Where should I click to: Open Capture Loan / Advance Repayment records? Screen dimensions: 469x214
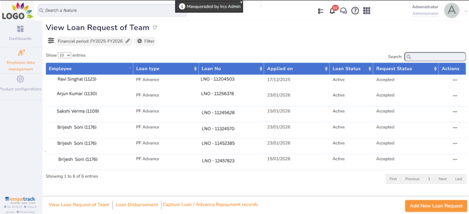pos(210,204)
